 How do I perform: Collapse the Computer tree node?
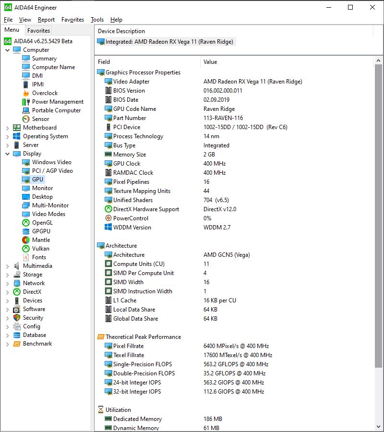click(7, 50)
